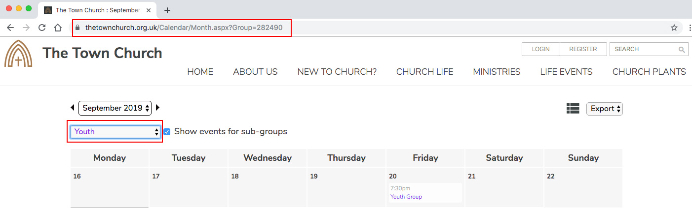The height and width of the screenshot is (208, 692).
Task: Open the Youth group dropdown
Action: point(115,132)
